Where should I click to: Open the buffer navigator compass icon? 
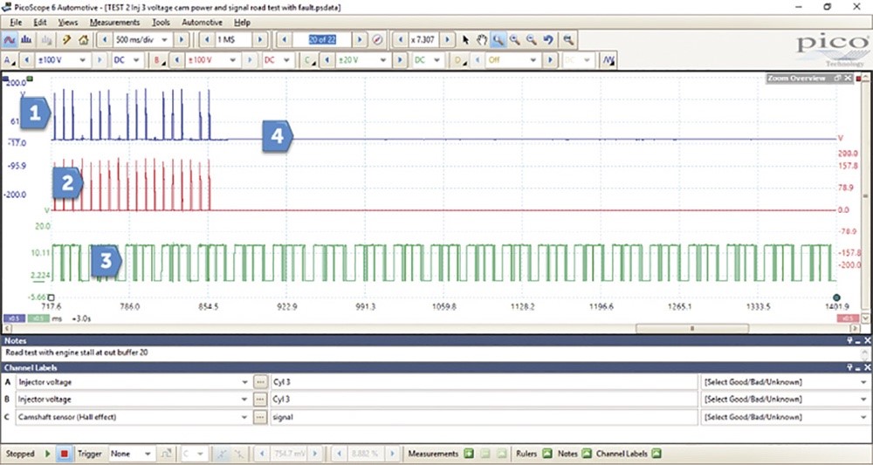click(x=377, y=40)
